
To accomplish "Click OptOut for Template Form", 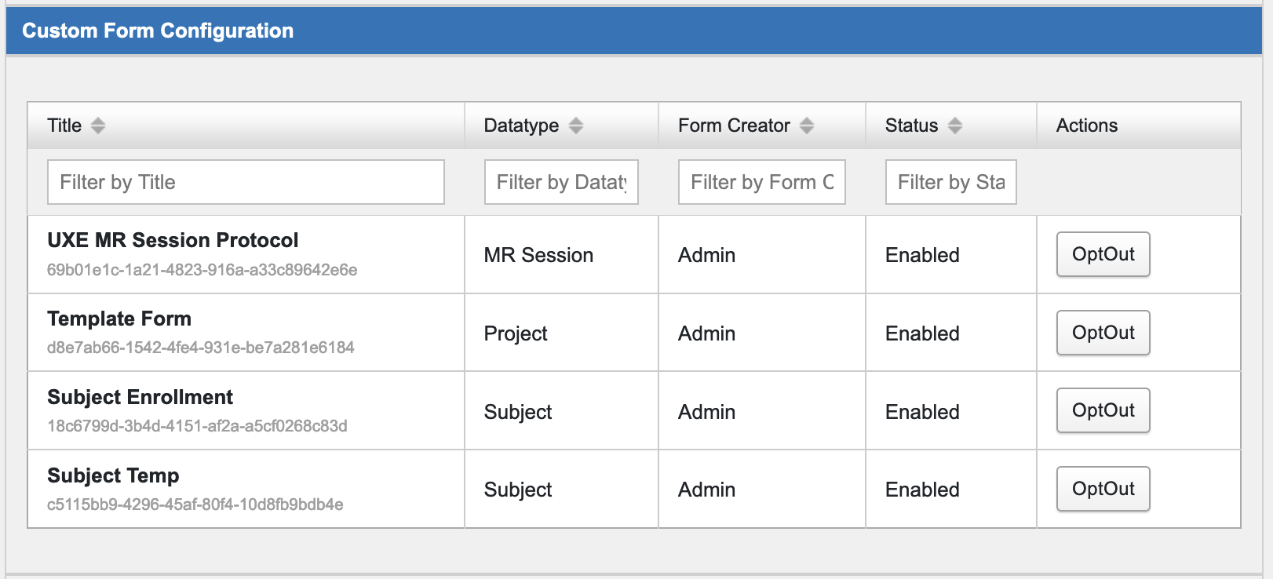I will tap(1103, 333).
